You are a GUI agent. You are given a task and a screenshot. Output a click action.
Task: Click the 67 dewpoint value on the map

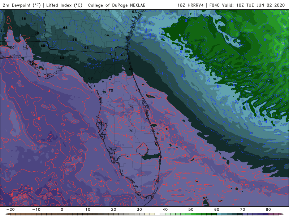[123, 55]
